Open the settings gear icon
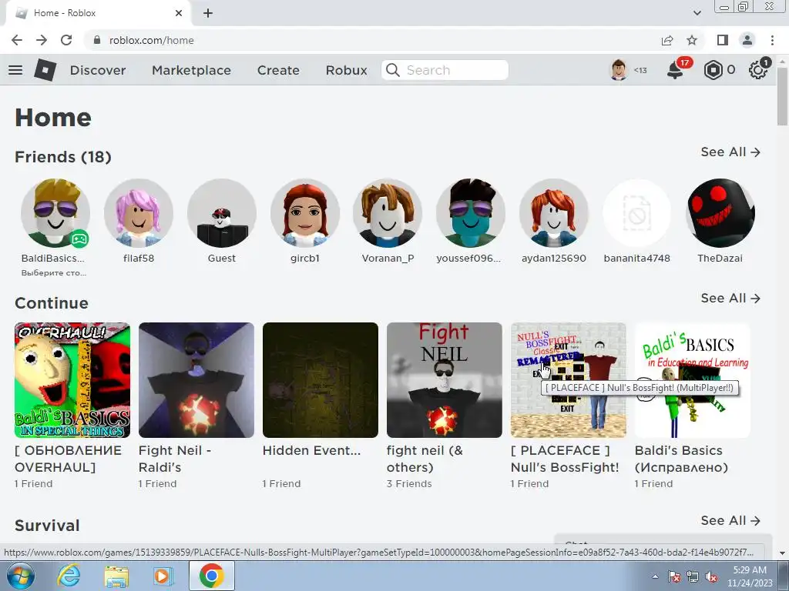The width and height of the screenshot is (789, 591). click(x=758, y=70)
